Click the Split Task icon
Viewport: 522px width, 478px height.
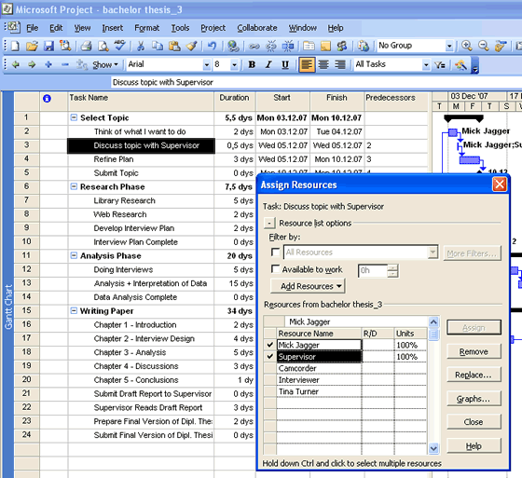[288, 46]
